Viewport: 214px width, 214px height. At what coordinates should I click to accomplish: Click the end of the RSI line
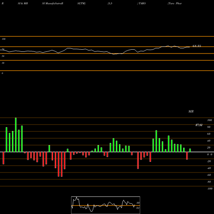pos(190,47)
